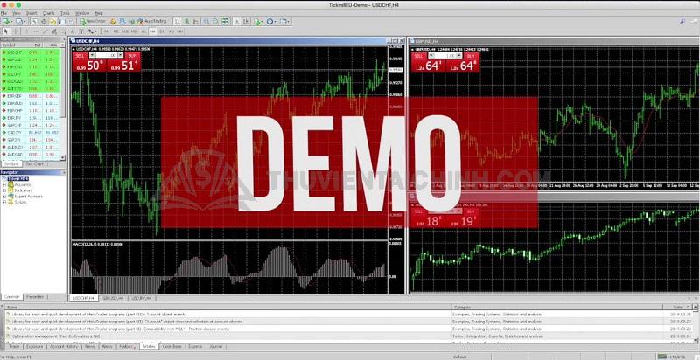Select the Text Label 'T' tool
Image resolution: width=700 pixels, height=360 pixels.
81,31
